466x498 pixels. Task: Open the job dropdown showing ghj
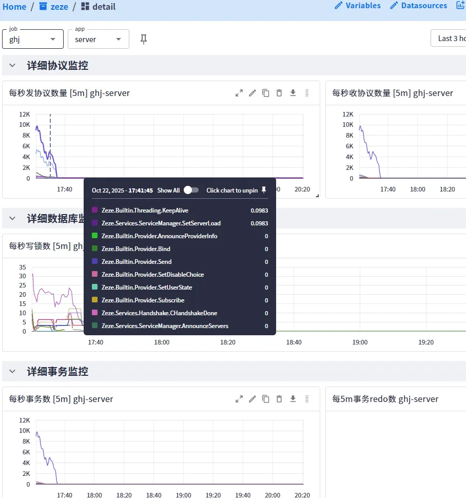(33, 39)
